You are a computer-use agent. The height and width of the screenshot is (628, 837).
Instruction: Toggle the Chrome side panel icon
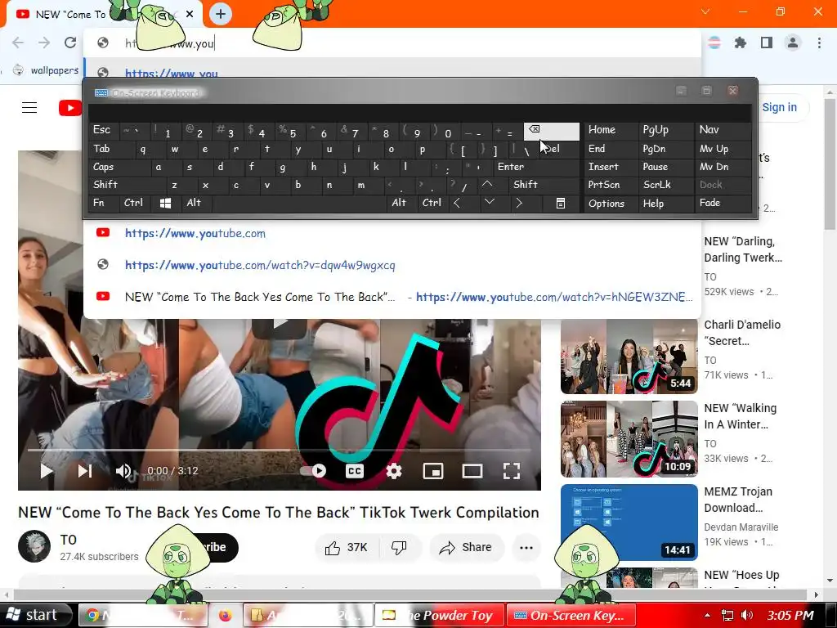(767, 43)
